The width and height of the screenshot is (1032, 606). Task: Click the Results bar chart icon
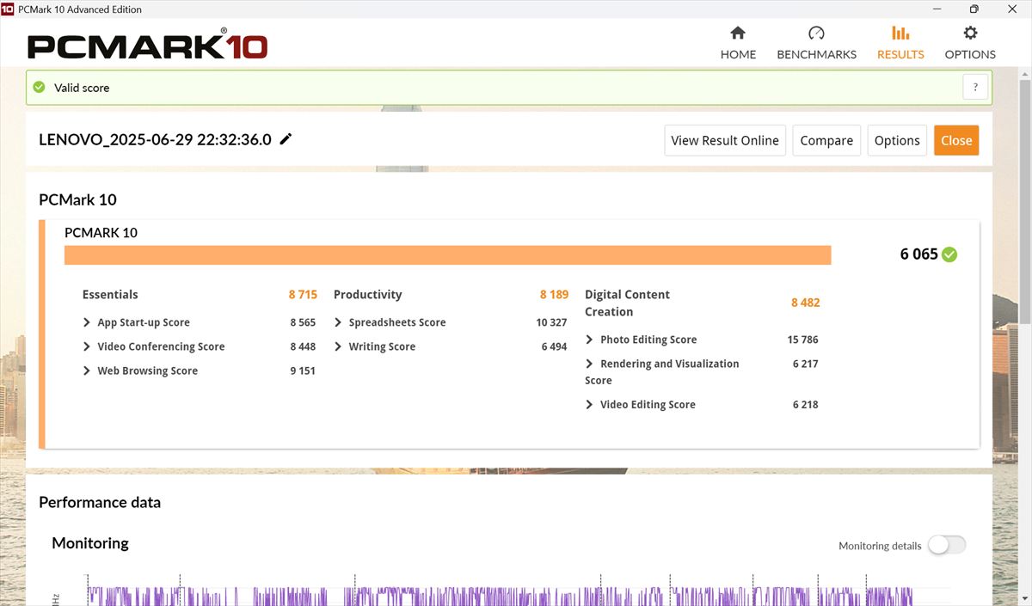pyautogui.click(x=900, y=34)
